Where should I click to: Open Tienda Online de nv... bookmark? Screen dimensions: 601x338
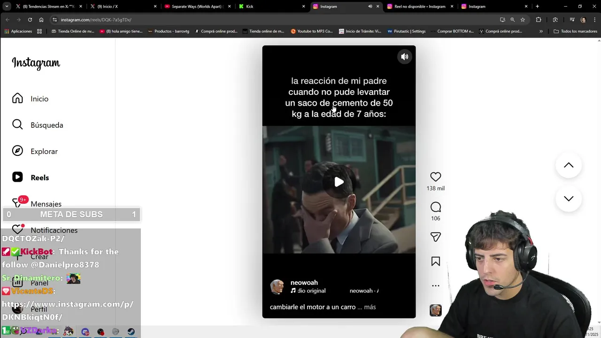pos(73,31)
